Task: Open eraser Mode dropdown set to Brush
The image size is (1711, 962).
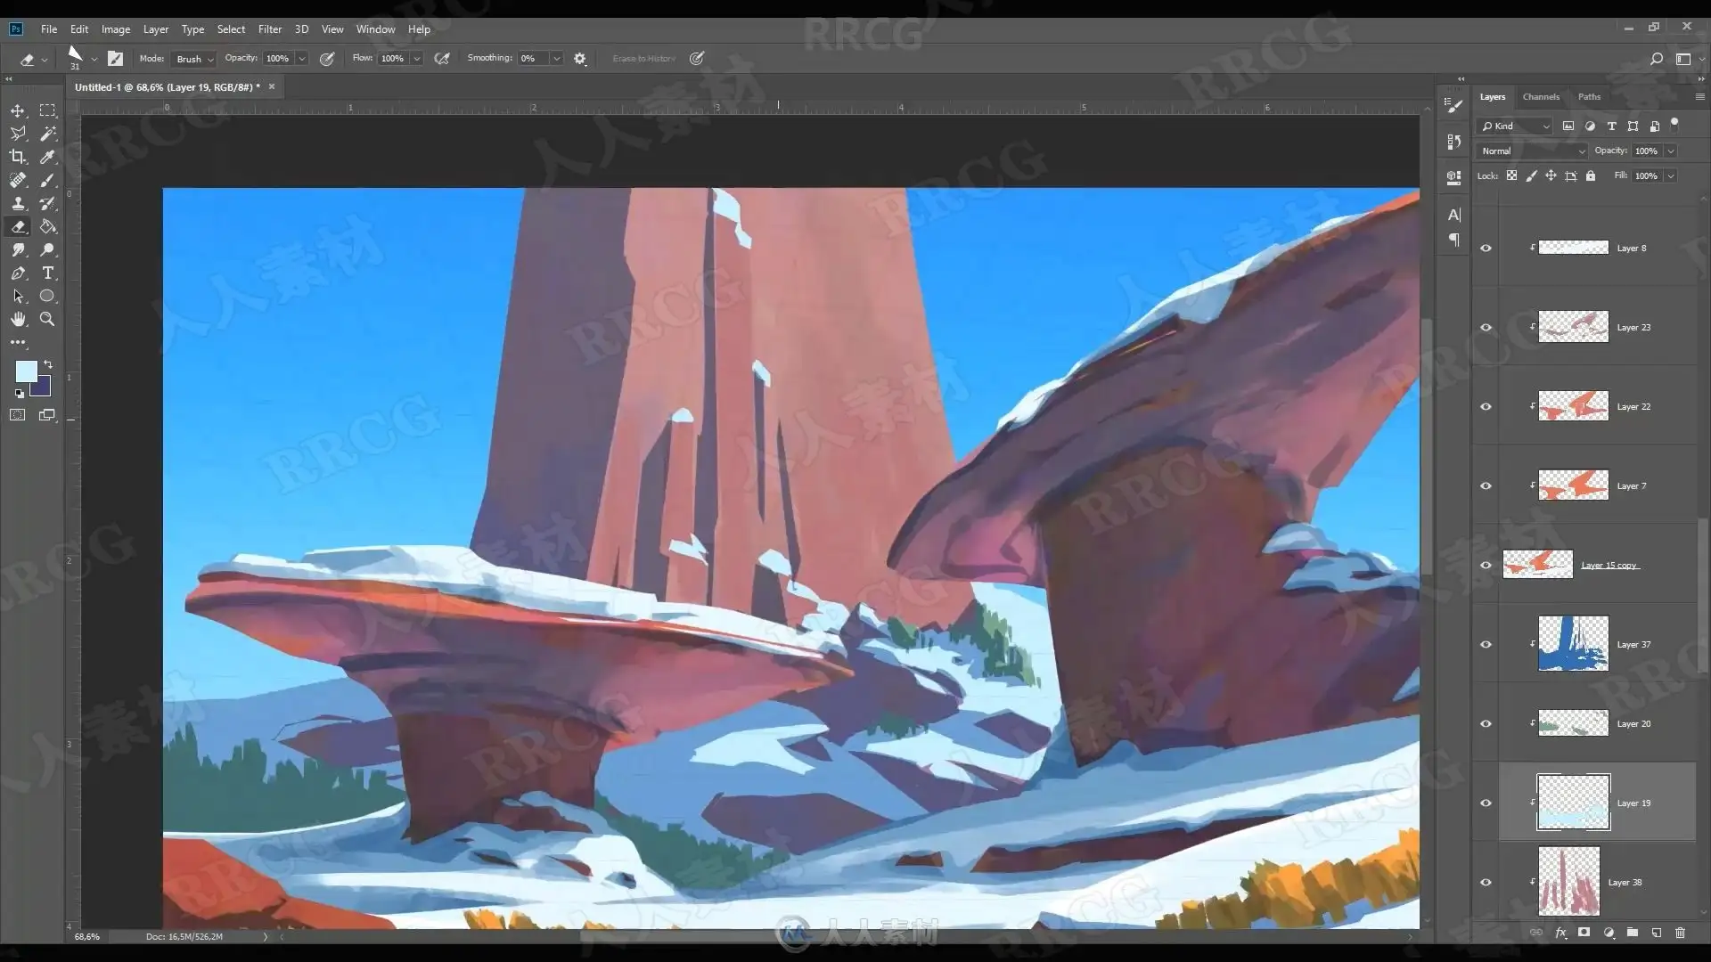Action: (x=193, y=59)
